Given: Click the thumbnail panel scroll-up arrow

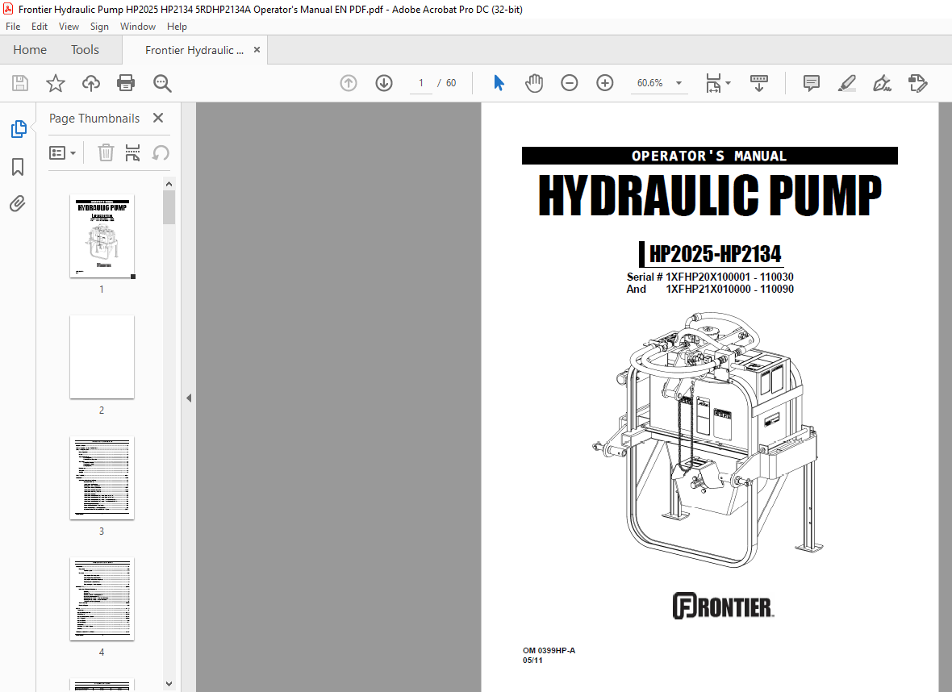Looking at the screenshot, I should (169, 183).
